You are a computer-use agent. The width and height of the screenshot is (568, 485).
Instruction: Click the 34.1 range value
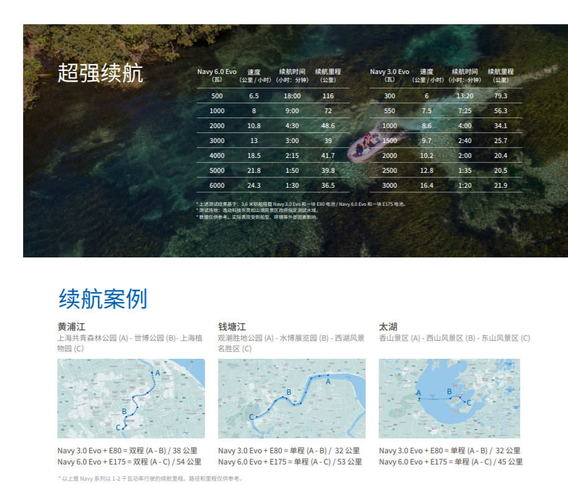[x=501, y=126]
